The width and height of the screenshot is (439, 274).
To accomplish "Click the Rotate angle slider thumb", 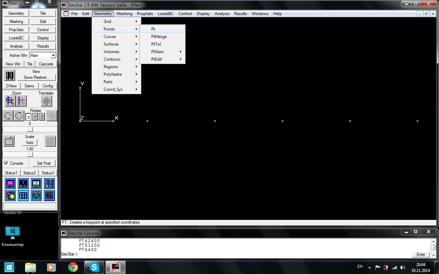I will (x=30, y=129).
